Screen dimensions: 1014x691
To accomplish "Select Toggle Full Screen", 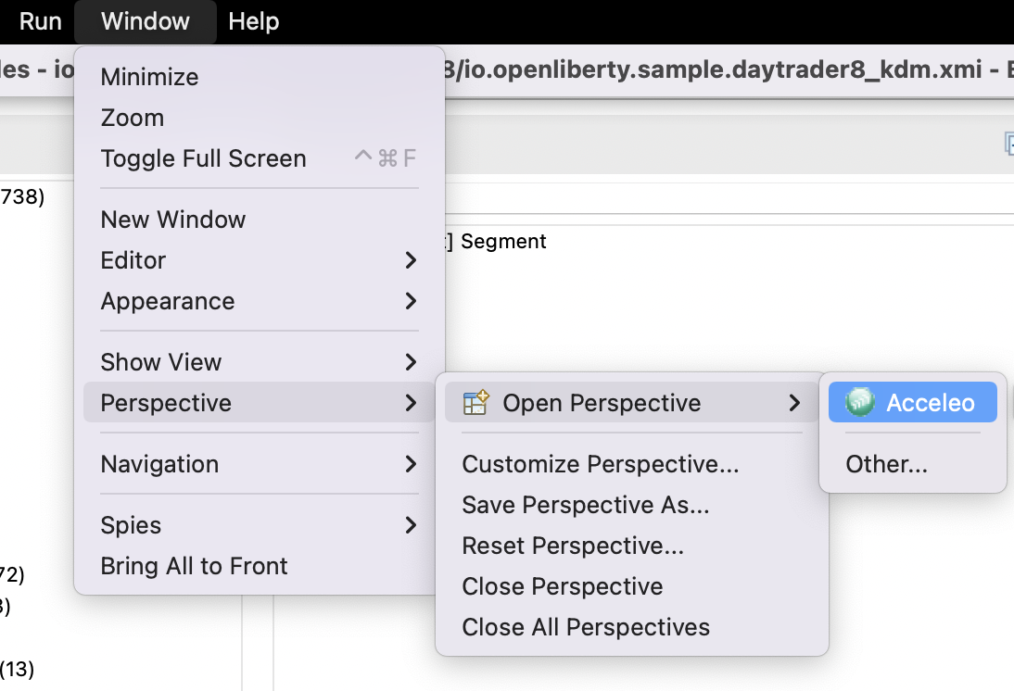I will point(203,158).
